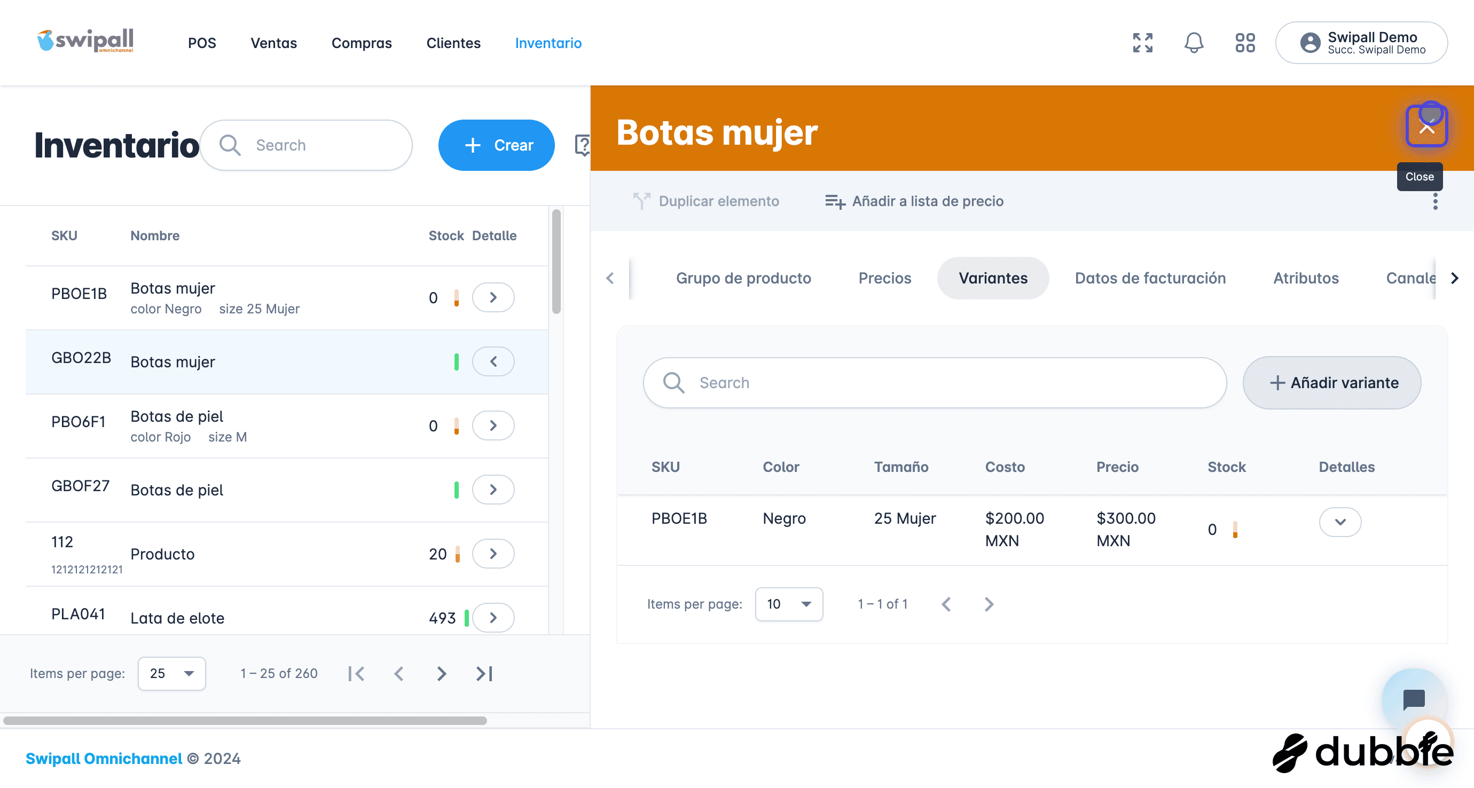The image size is (1474, 788).
Task: Click Costo column header in variants
Action: pyautogui.click(x=1005, y=467)
